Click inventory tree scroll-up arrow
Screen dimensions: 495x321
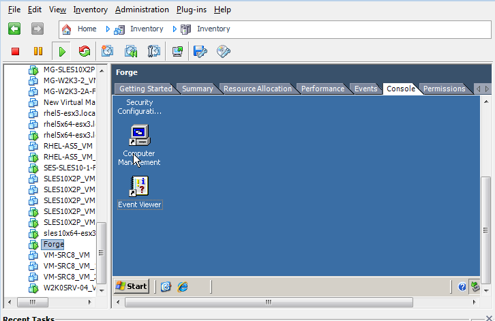(102, 71)
